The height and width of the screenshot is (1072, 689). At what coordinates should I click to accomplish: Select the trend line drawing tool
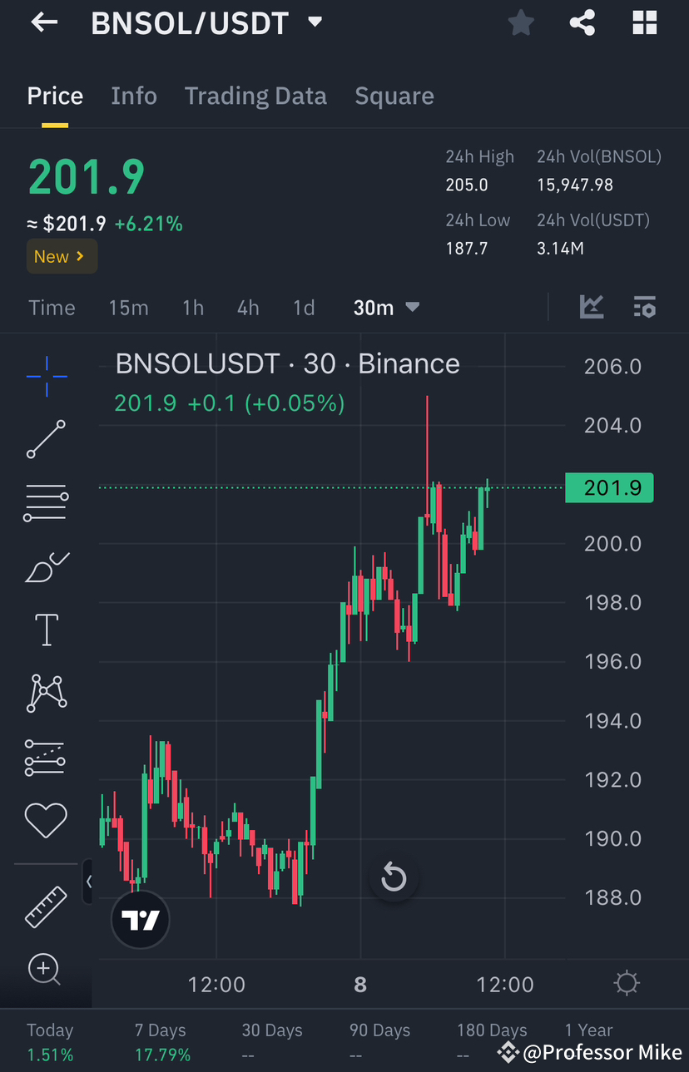tap(45, 439)
